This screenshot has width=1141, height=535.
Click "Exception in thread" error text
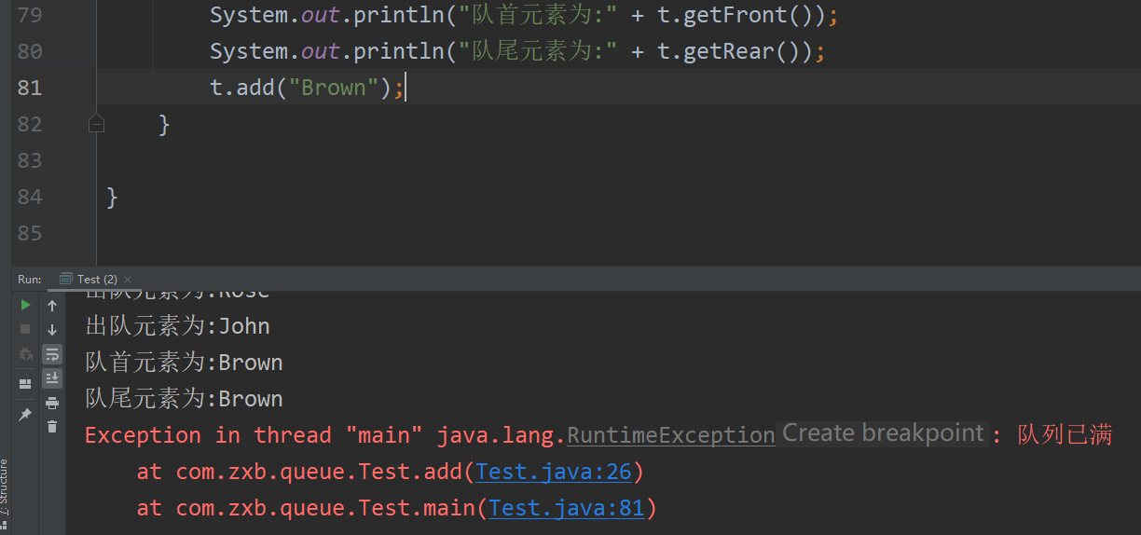tap(208, 435)
